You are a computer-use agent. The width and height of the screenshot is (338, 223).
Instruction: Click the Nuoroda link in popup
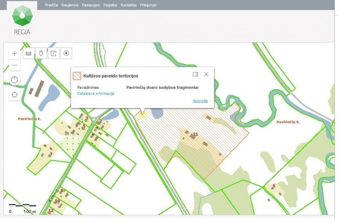tap(200, 101)
